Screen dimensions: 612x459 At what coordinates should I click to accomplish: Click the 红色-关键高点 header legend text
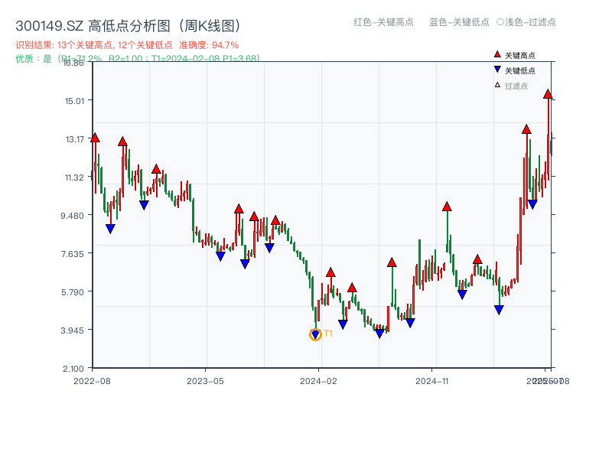pyautogui.click(x=383, y=22)
